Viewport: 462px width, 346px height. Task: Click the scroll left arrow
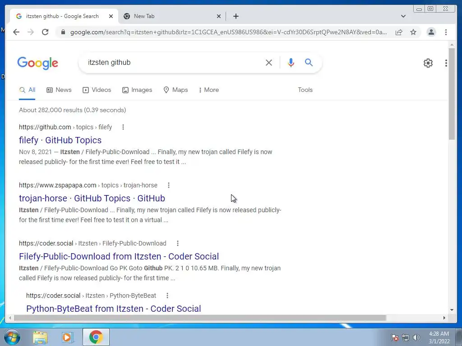tap(10, 318)
